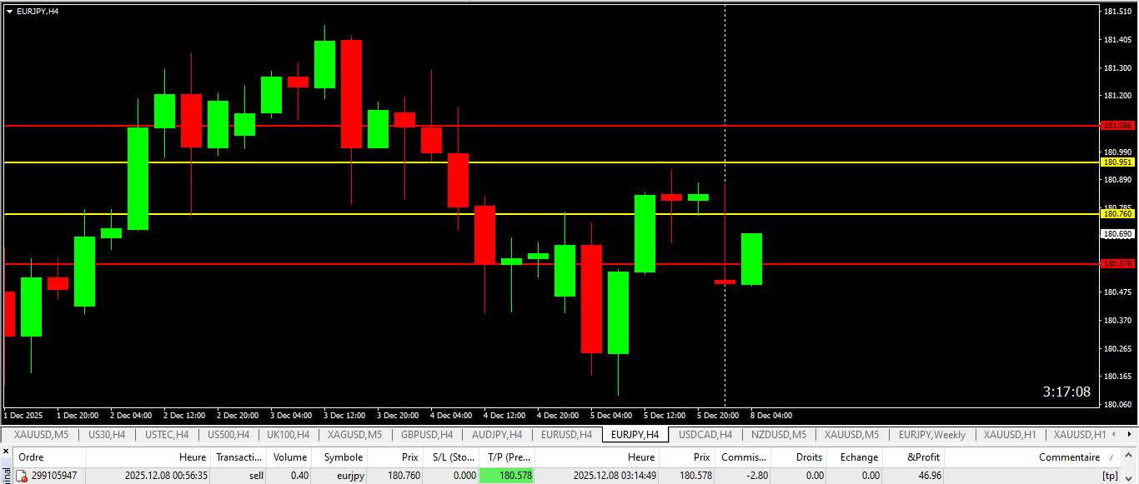The image size is (1139, 484).
Task: Open the EURJPY,H4 chart menu arrow
Action: pos(9,12)
